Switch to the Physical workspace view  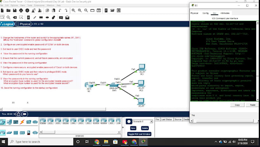(23, 24)
